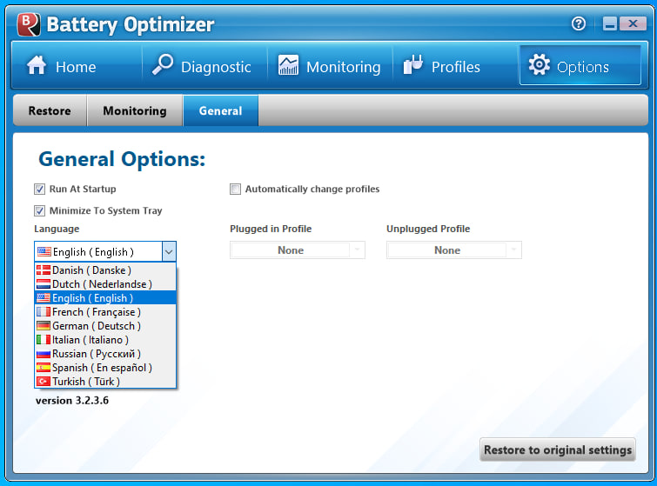Viewport: 657px width, 486px height.
Task: Click the Home house icon
Action: click(x=37, y=65)
